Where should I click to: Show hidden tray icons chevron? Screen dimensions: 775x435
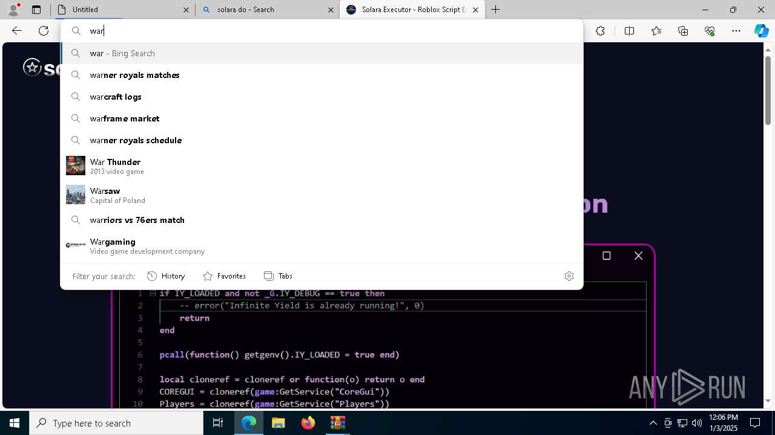[x=653, y=423]
